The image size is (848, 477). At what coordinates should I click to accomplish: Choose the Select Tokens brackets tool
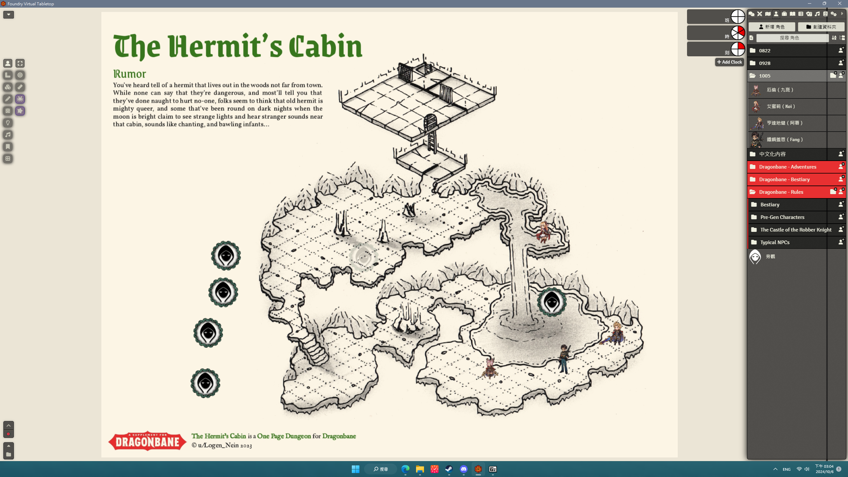pyautogui.click(x=20, y=63)
